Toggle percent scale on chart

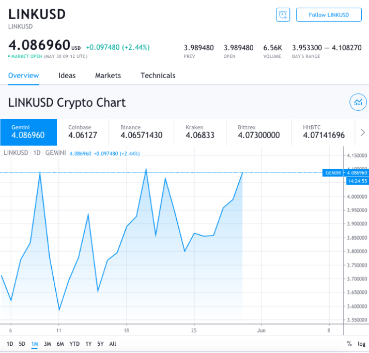point(349,344)
